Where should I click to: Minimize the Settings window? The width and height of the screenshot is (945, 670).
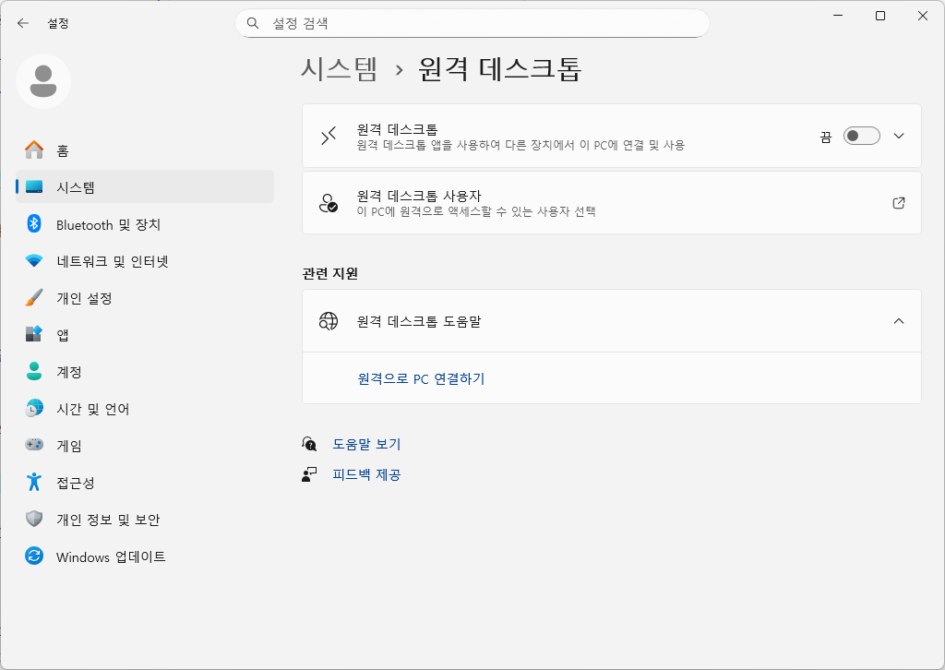838,16
